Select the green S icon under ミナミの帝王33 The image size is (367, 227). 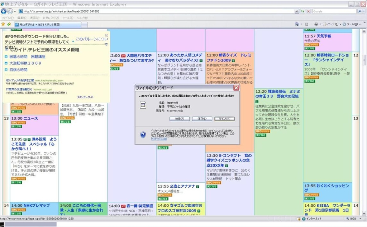pos(257,102)
